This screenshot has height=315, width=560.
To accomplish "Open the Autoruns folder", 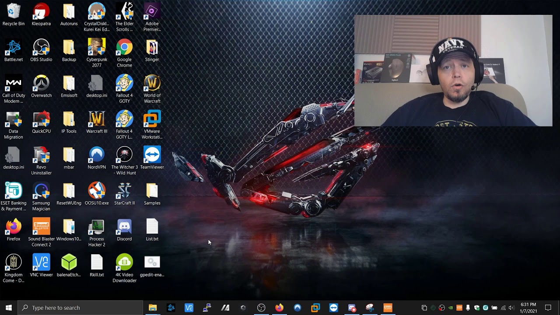I will point(69,15).
